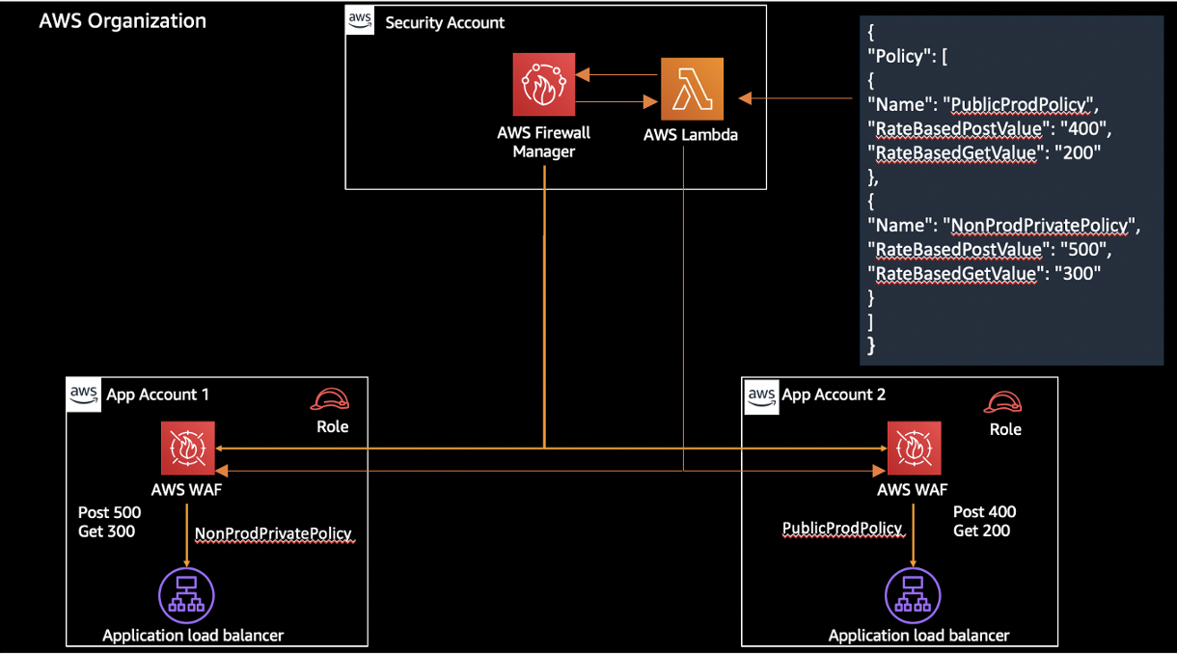Image resolution: width=1177 pixels, height=654 pixels.
Task: Click the AWS logo of App Account 1
Action: (x=83, y=394)
